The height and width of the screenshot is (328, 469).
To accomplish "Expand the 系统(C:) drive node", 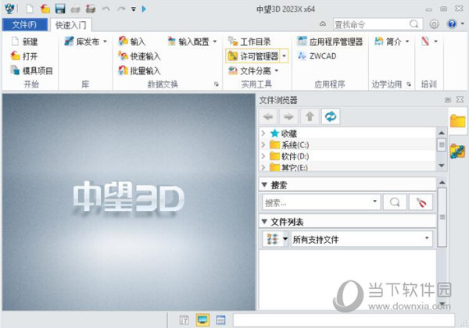I will click(x=263, y=145).
